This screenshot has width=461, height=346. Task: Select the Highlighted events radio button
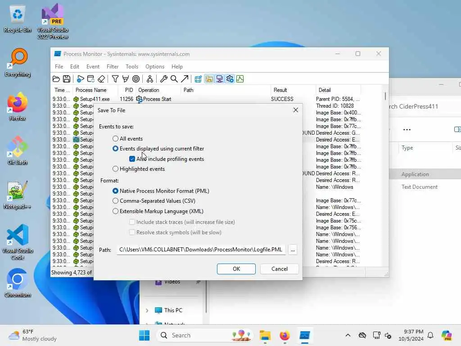point(115,169)
